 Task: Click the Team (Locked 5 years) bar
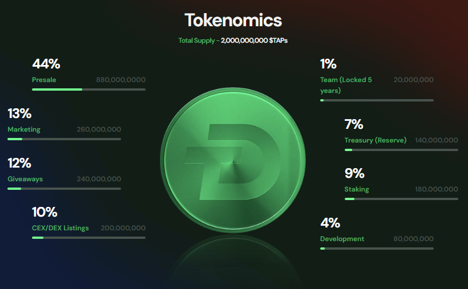click(x=377, y=100)
